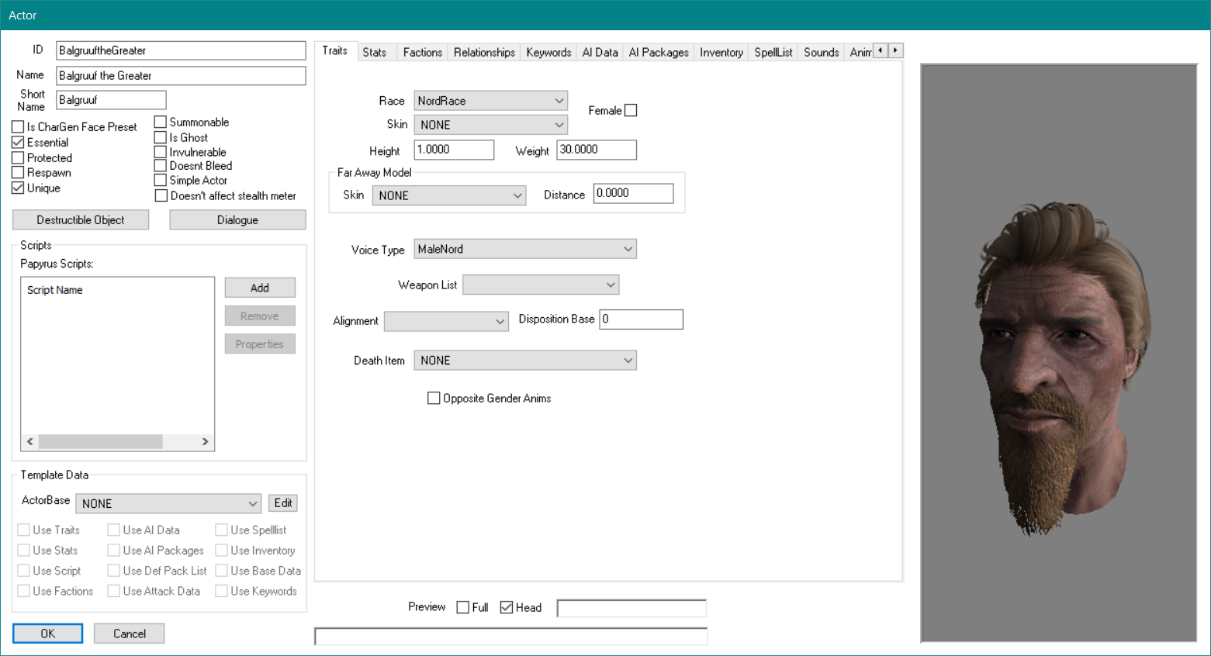Viewport: 1211px width, 656px height.
Task: Expand the Voice Type dropdown
Action: click(x=628, y=249)
